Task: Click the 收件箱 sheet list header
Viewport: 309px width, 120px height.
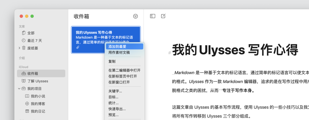Action: point(81,16)
